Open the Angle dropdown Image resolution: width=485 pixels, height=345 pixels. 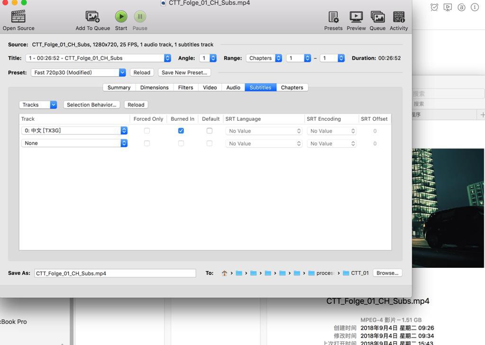coord(208,58)
